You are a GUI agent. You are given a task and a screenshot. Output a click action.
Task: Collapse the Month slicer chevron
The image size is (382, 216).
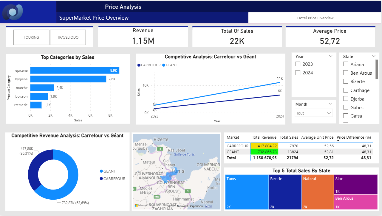point(330,104)
